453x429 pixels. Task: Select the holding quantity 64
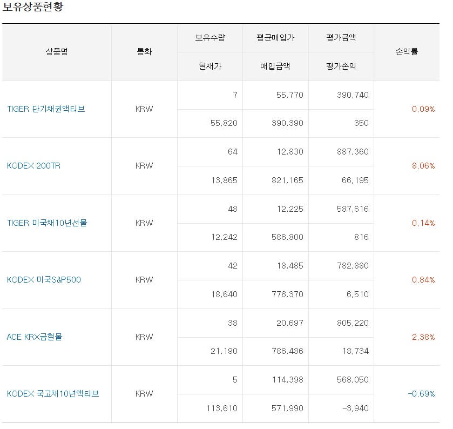pyautogui.click(x=233, y=151)
